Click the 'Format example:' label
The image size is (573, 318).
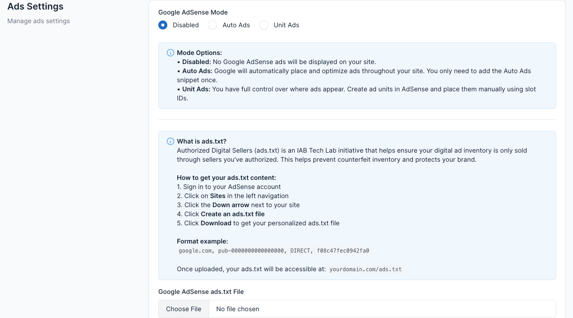click(x=202, y=241)
